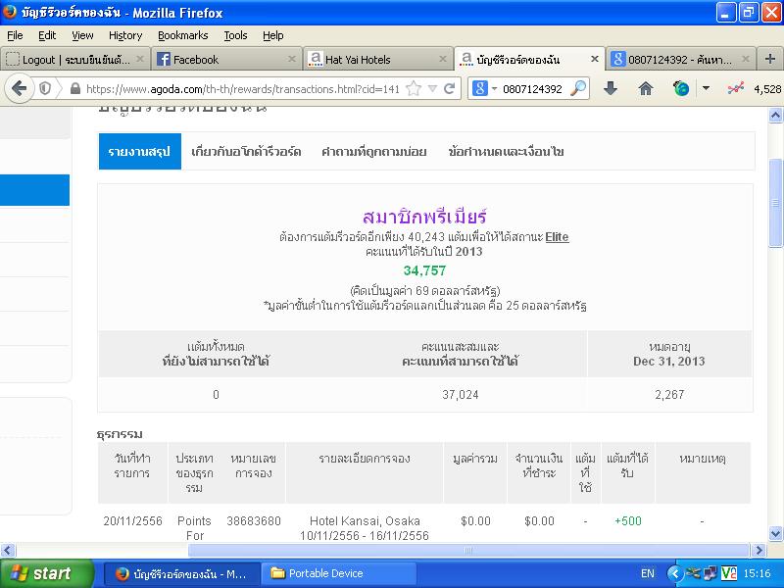Switch to the Logout tab

[x=75, y=59]
